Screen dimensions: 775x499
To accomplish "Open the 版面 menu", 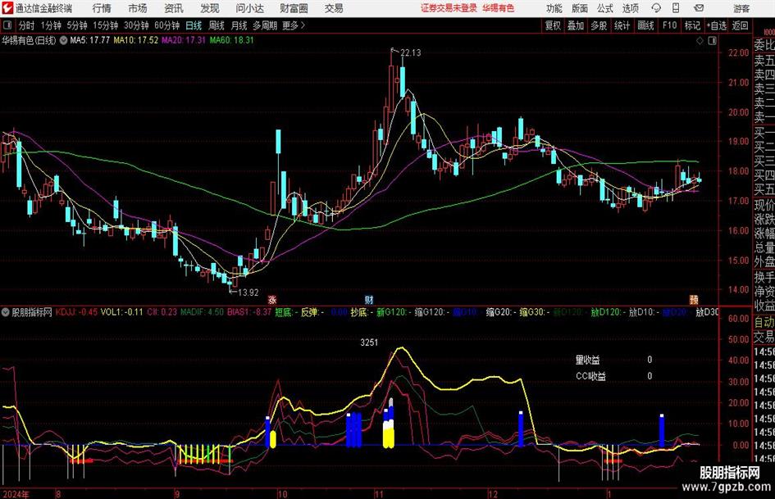I will (579, 8).
